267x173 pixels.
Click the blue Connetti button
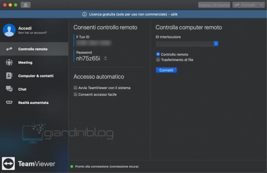[x=166, y=70]
